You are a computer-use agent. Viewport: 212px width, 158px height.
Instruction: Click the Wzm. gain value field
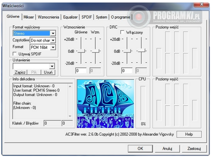point(95,71)
